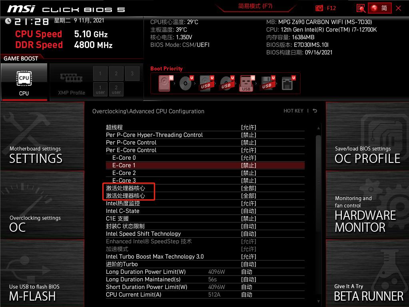
Task: Change Intel Speed Shift Technology setting
Action: pyautogui.click(x=249, y=234)
